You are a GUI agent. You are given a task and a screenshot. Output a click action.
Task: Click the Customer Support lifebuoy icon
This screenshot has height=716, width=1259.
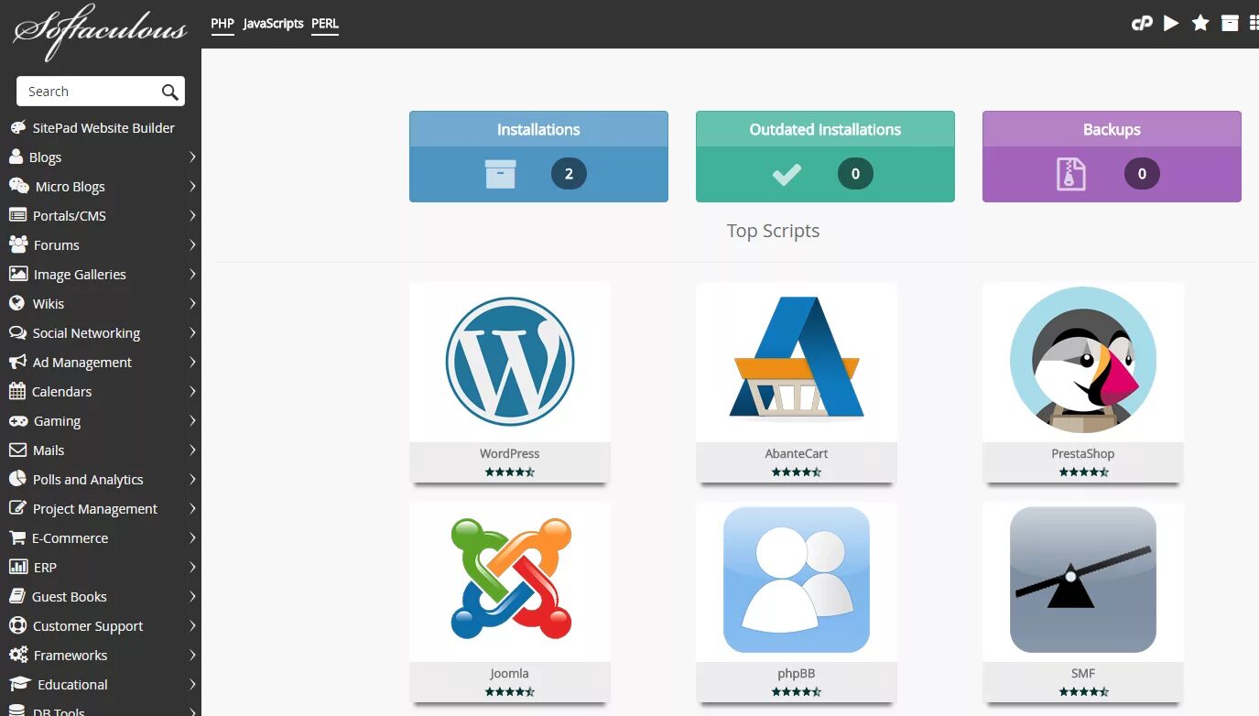17,625
